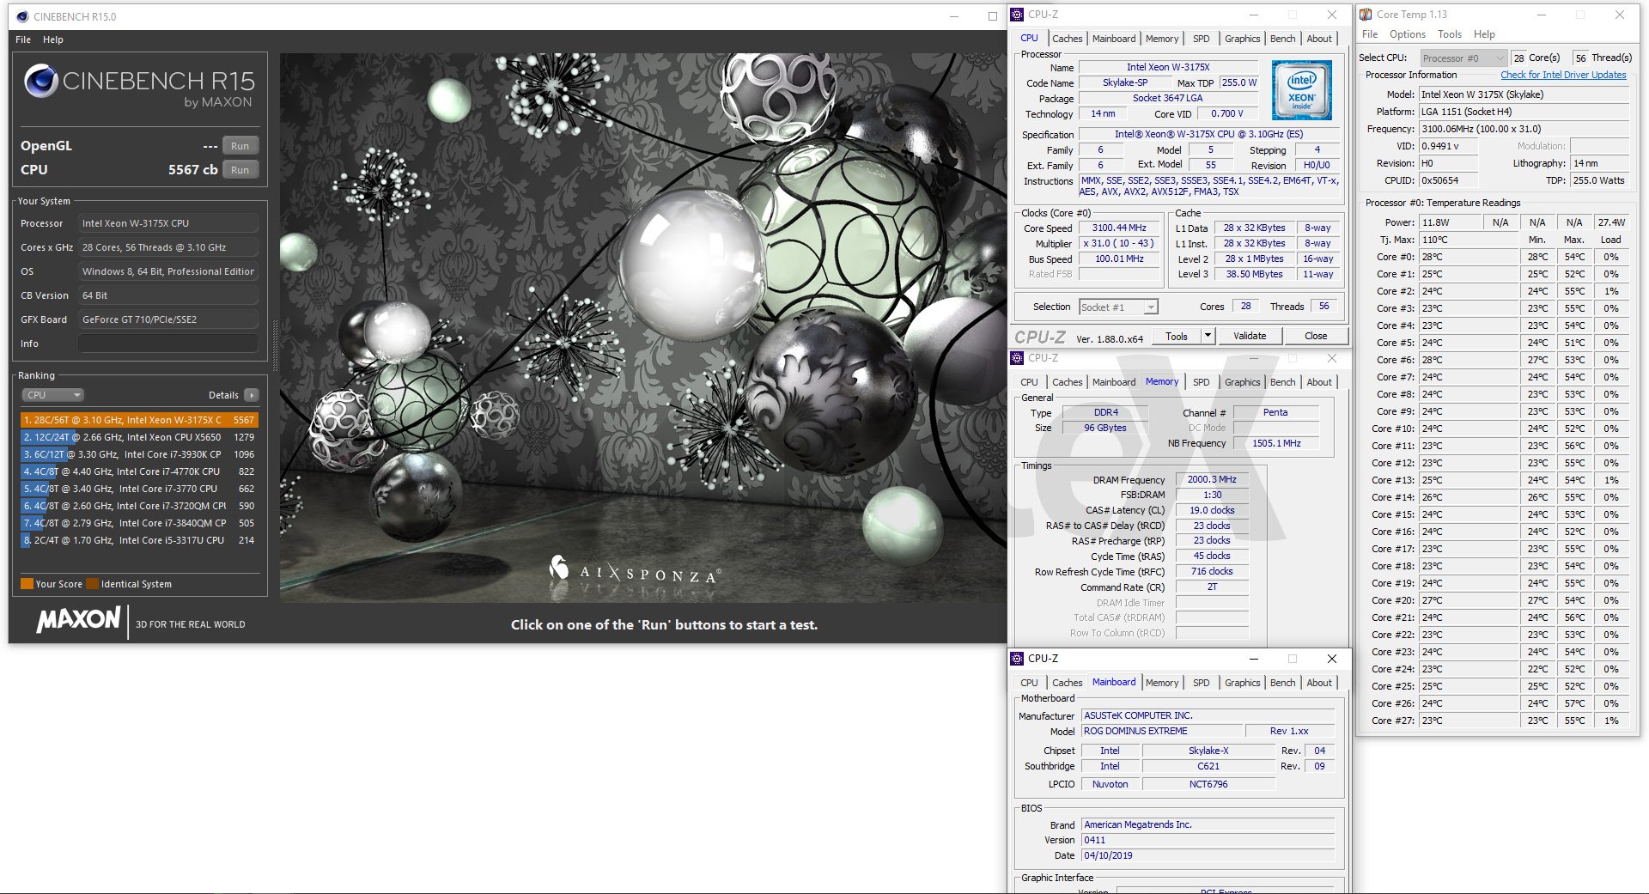Click the Memory Size 96 GBytes value
The height and width of the screenshot is (894, 1649).
click(x=1104, y=428)
